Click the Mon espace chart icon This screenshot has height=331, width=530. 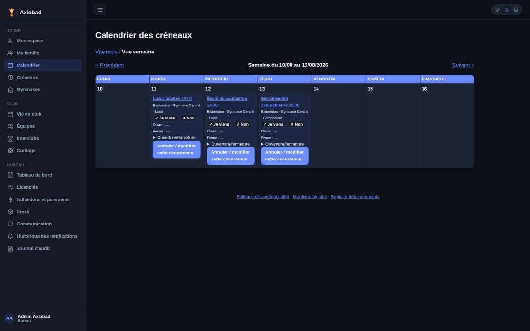[x=10, y=40]
